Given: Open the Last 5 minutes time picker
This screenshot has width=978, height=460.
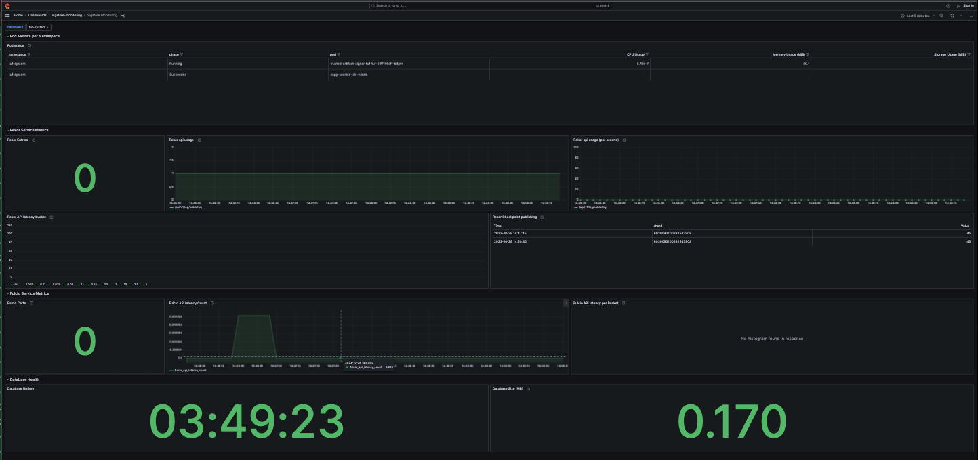Looking at the screenshot, I should click(x=918, y=15).
